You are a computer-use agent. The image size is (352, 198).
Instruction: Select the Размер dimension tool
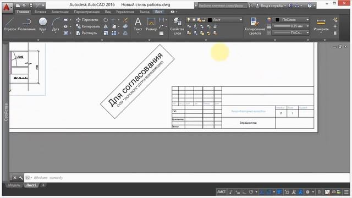151,24
